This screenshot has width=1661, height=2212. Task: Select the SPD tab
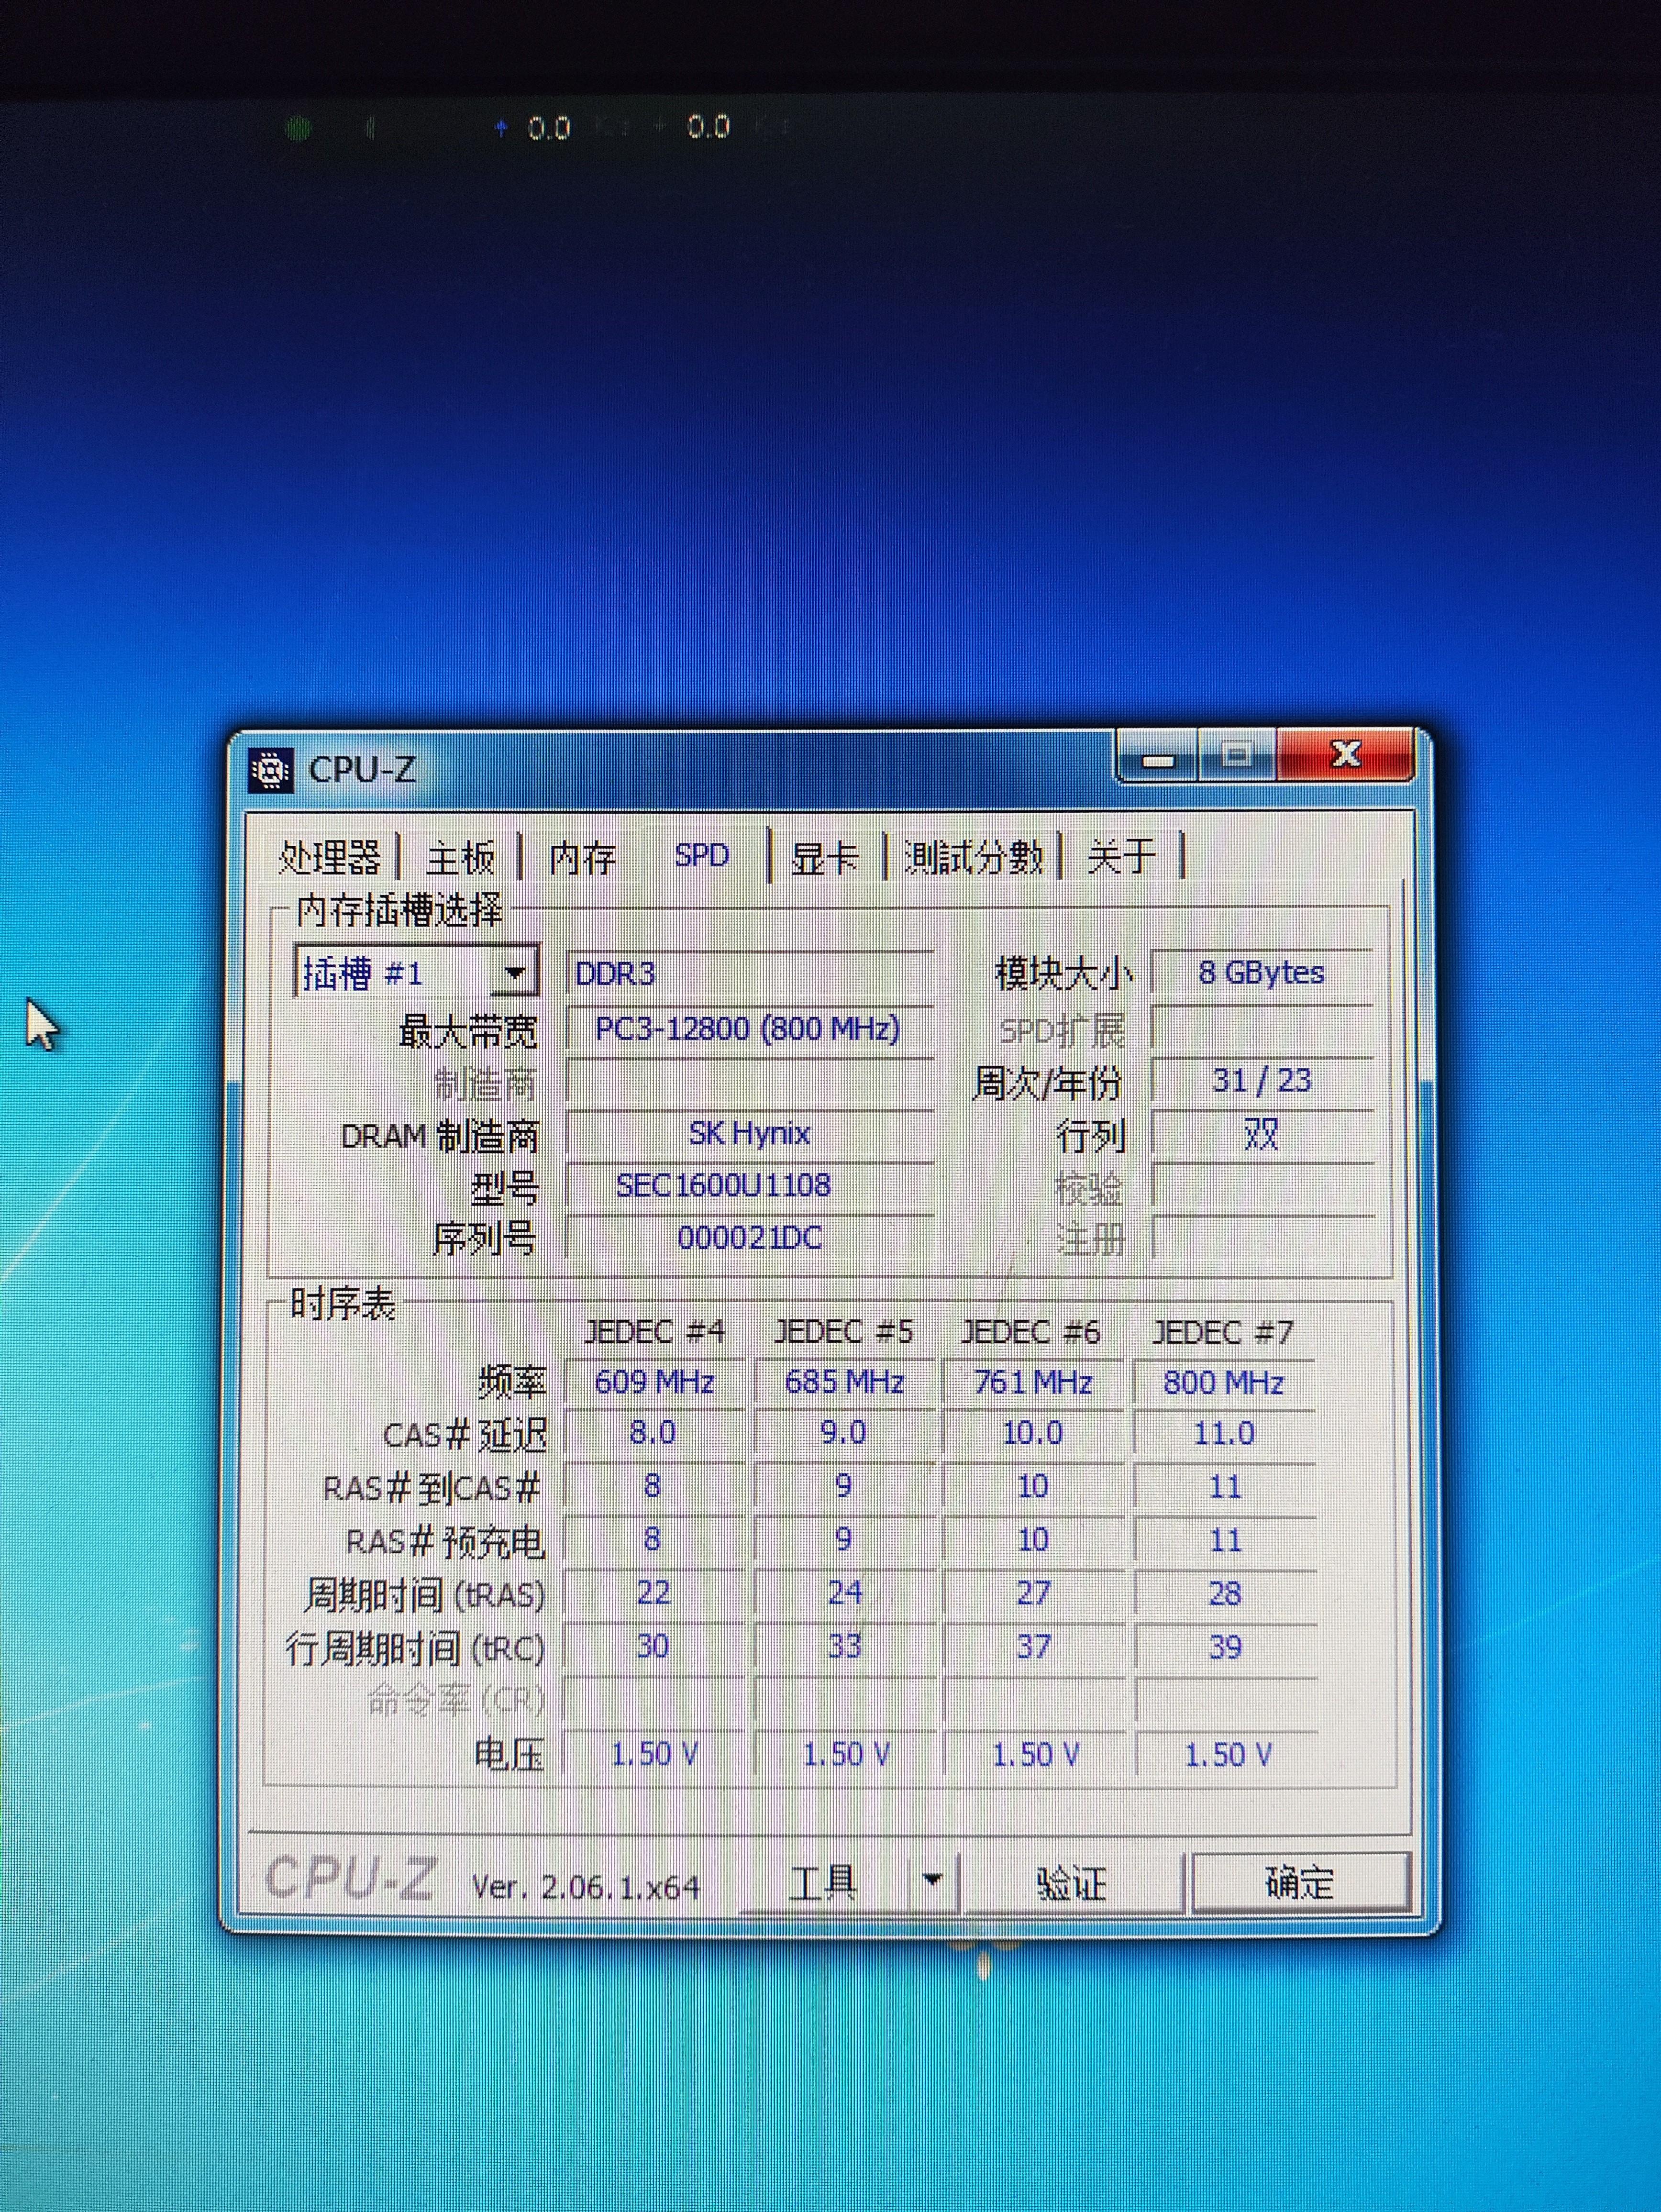(701, 856)
